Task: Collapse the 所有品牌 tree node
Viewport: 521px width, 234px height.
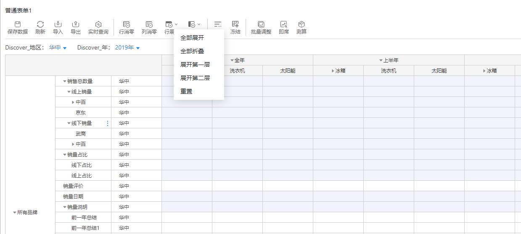Action: click(x=15, y=213)
